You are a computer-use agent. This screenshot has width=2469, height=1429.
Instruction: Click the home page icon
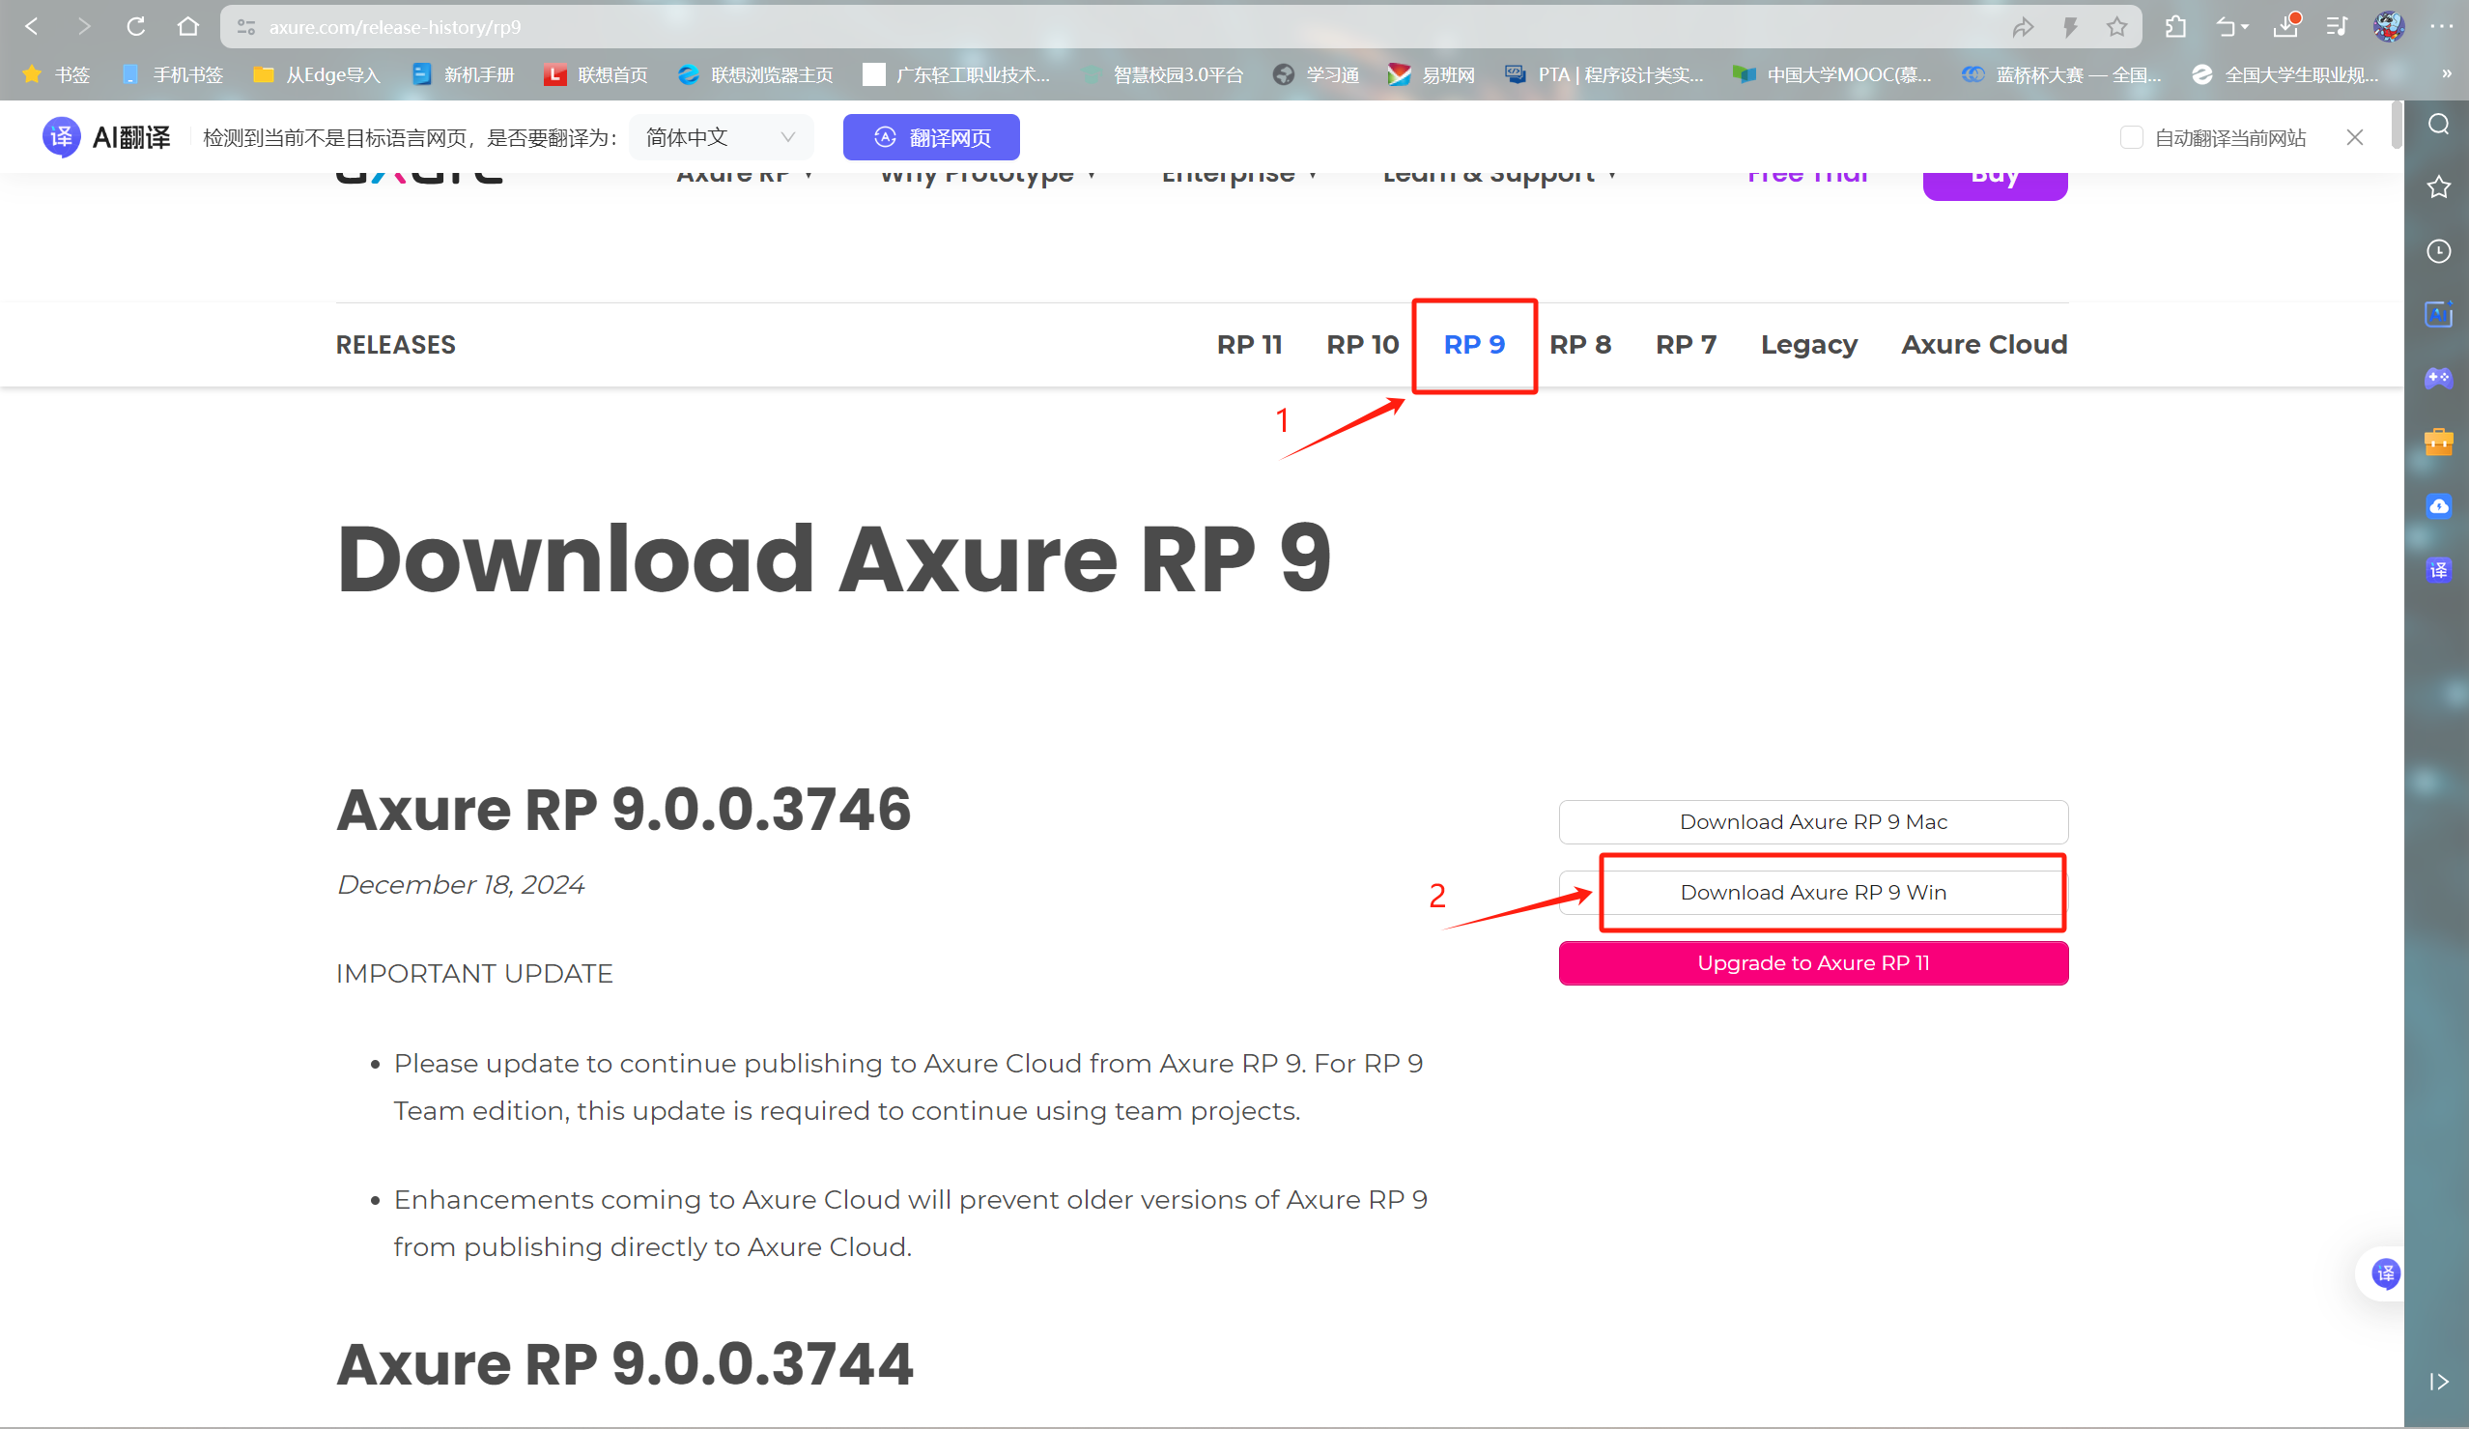[188, 26]
